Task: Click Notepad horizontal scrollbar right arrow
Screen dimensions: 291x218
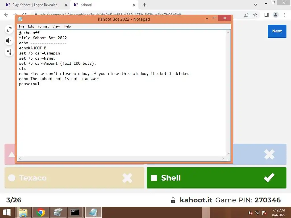Action: [223, 158]
